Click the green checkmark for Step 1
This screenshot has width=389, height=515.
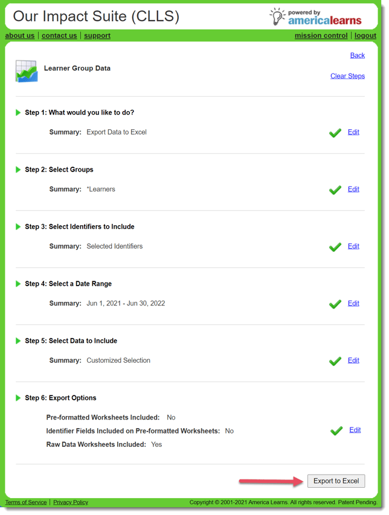(335, 132)
